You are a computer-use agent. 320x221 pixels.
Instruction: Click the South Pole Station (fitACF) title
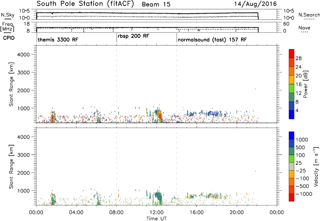[85, 4]
